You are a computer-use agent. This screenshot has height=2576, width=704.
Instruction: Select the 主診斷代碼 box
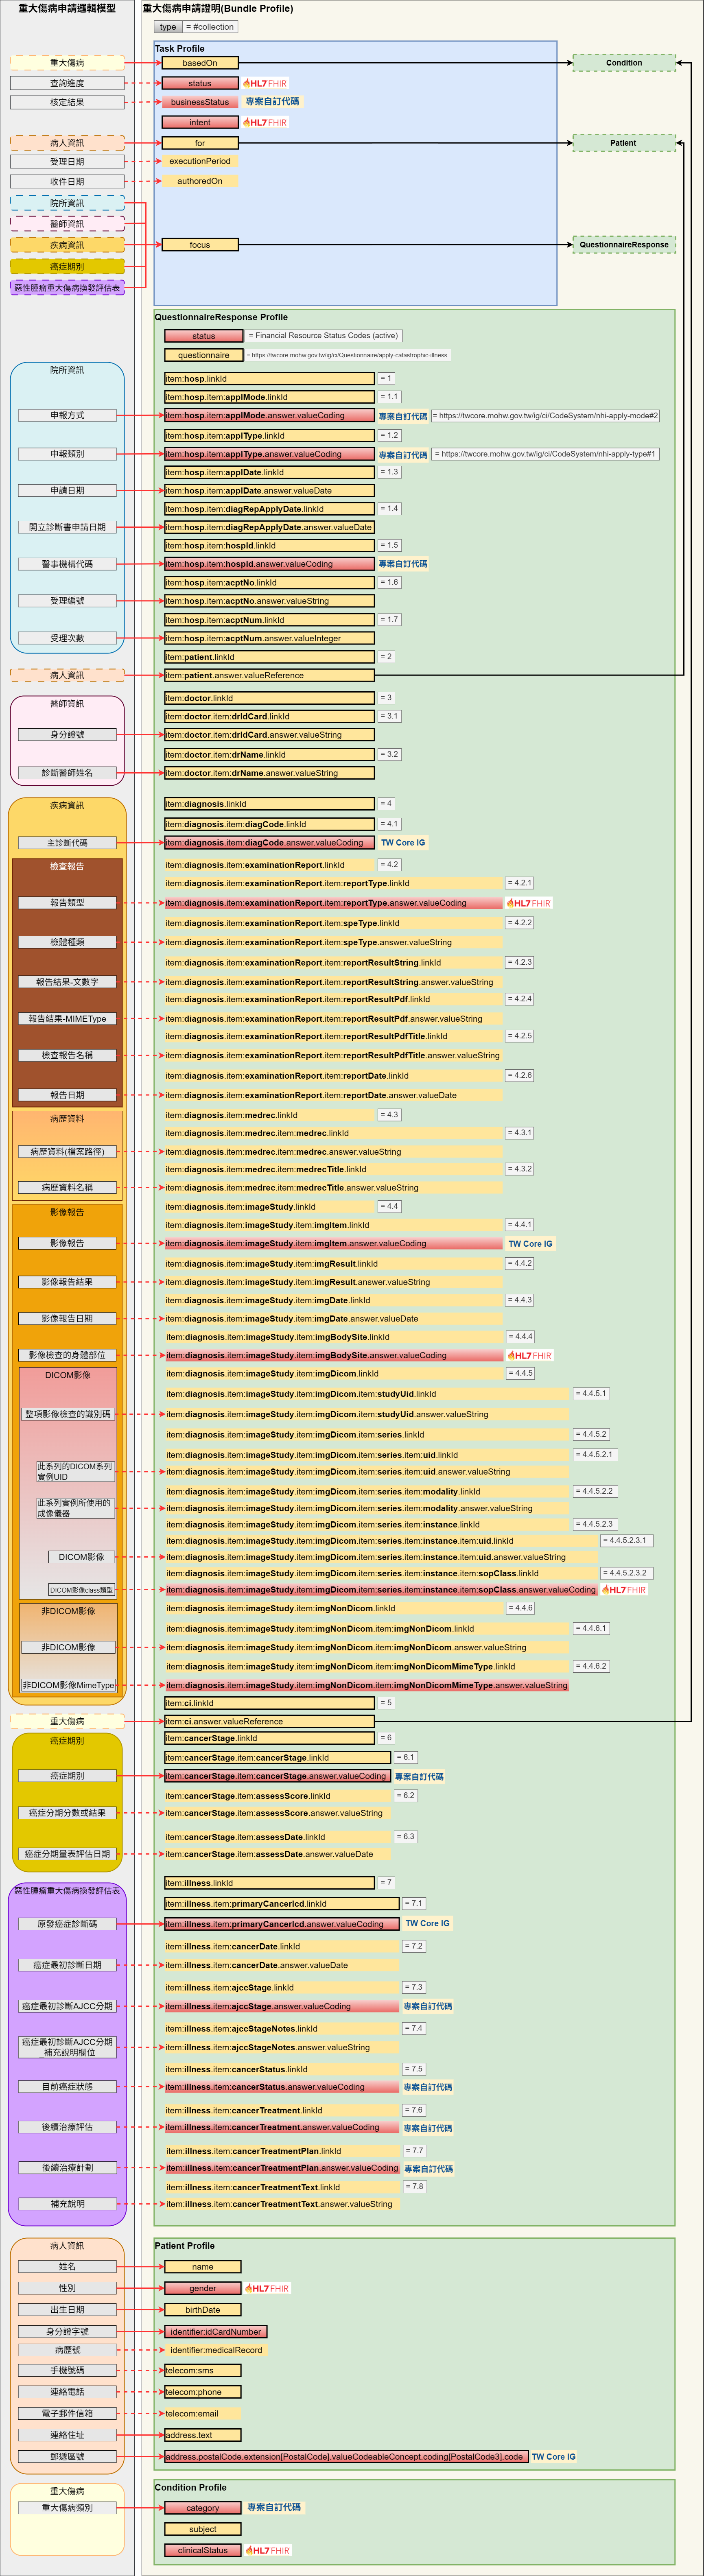pyautogui.click(x=67, y=843)
